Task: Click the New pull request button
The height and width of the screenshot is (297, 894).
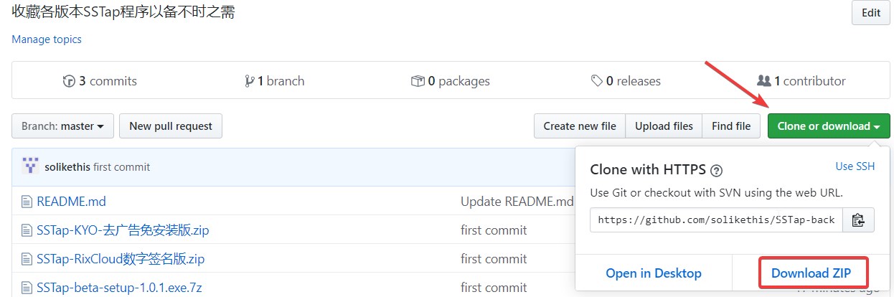Action: pyautogui.click(x=171, y=126)
